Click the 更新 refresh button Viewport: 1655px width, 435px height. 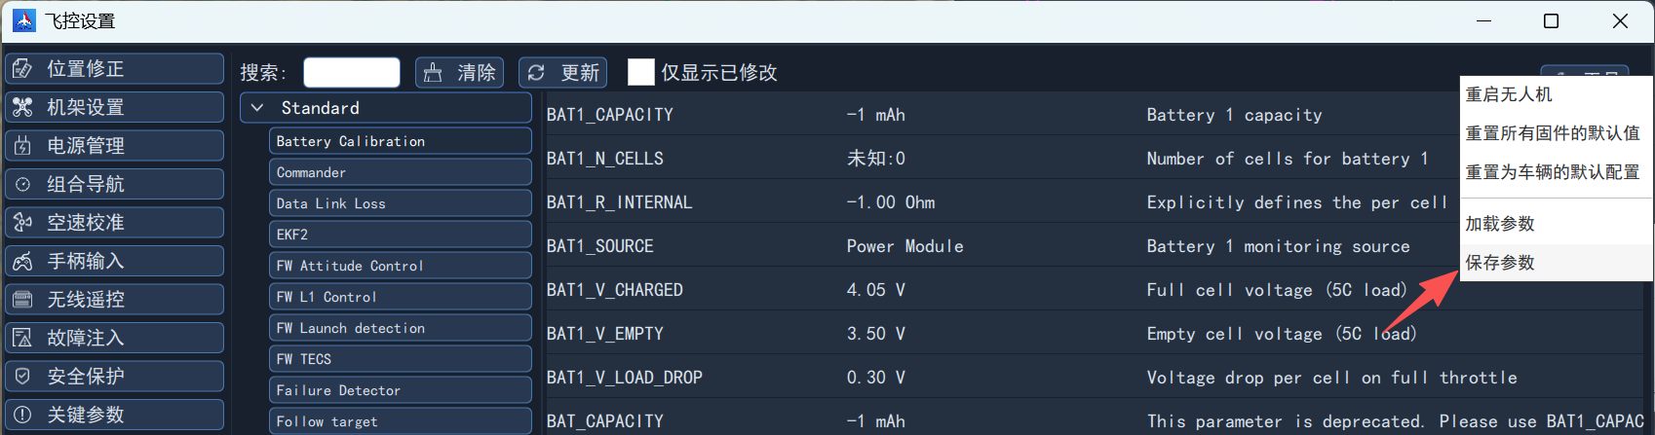click(562, 73)
